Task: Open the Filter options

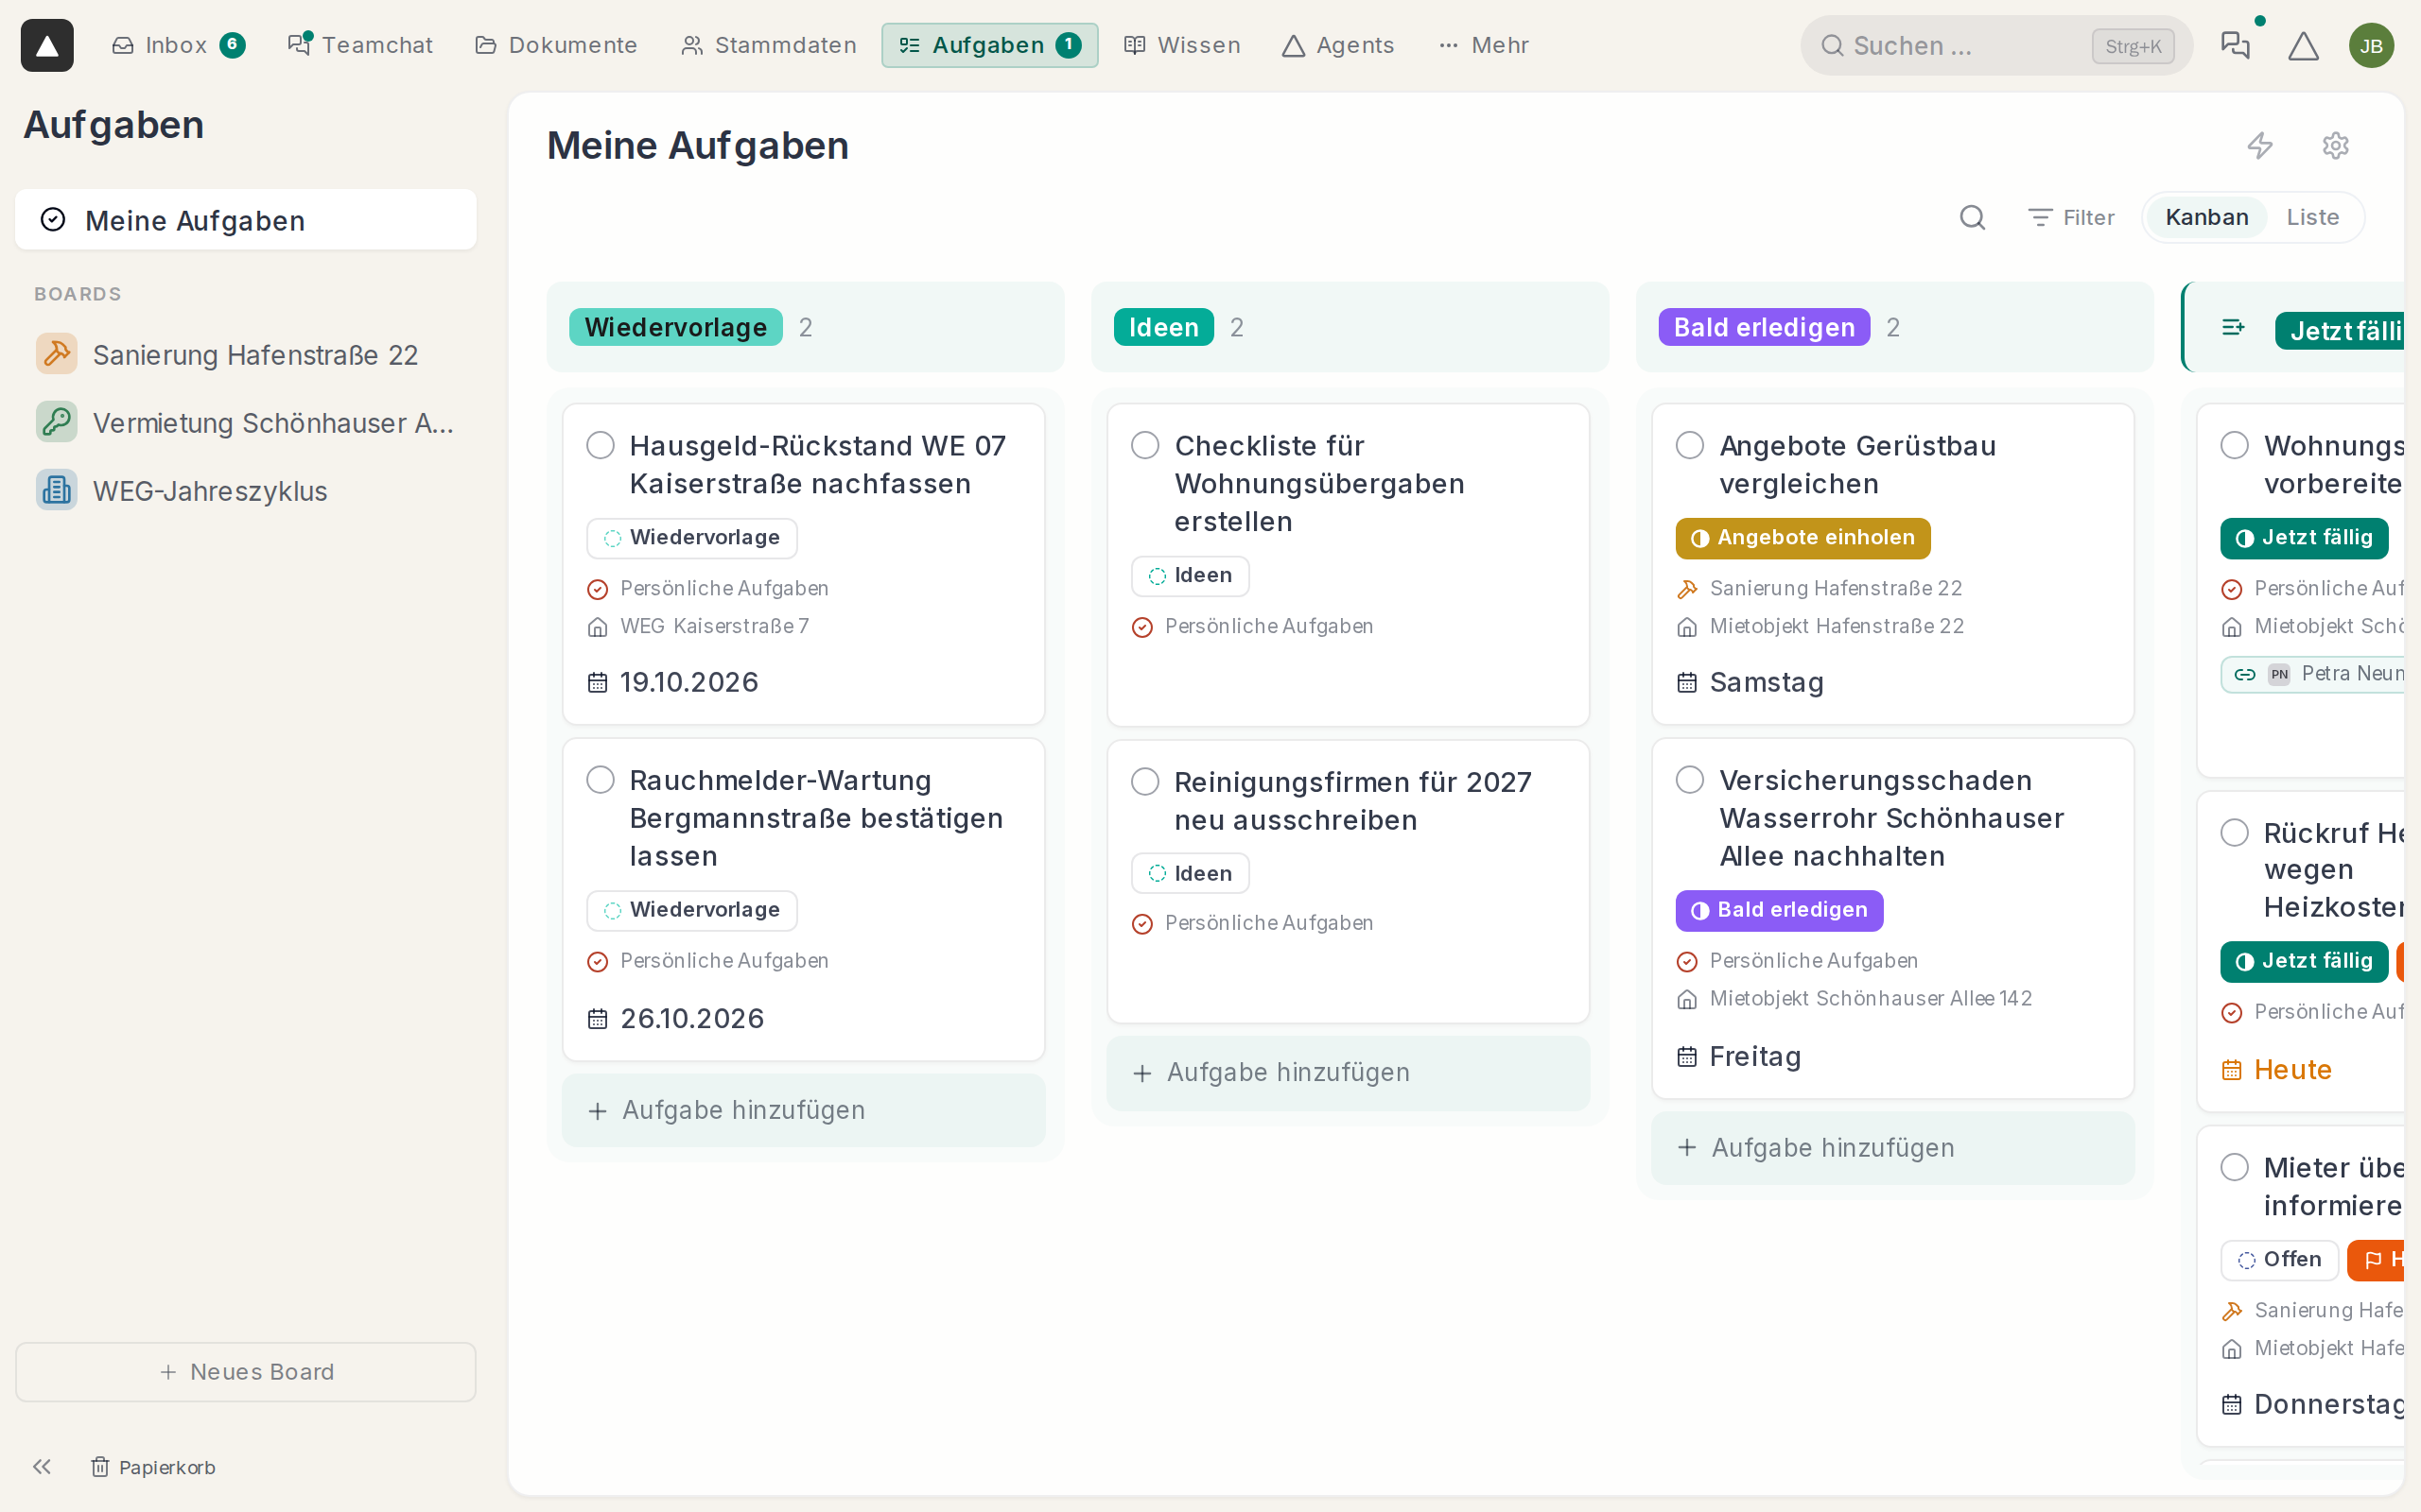Action: tap(2070, 218)
